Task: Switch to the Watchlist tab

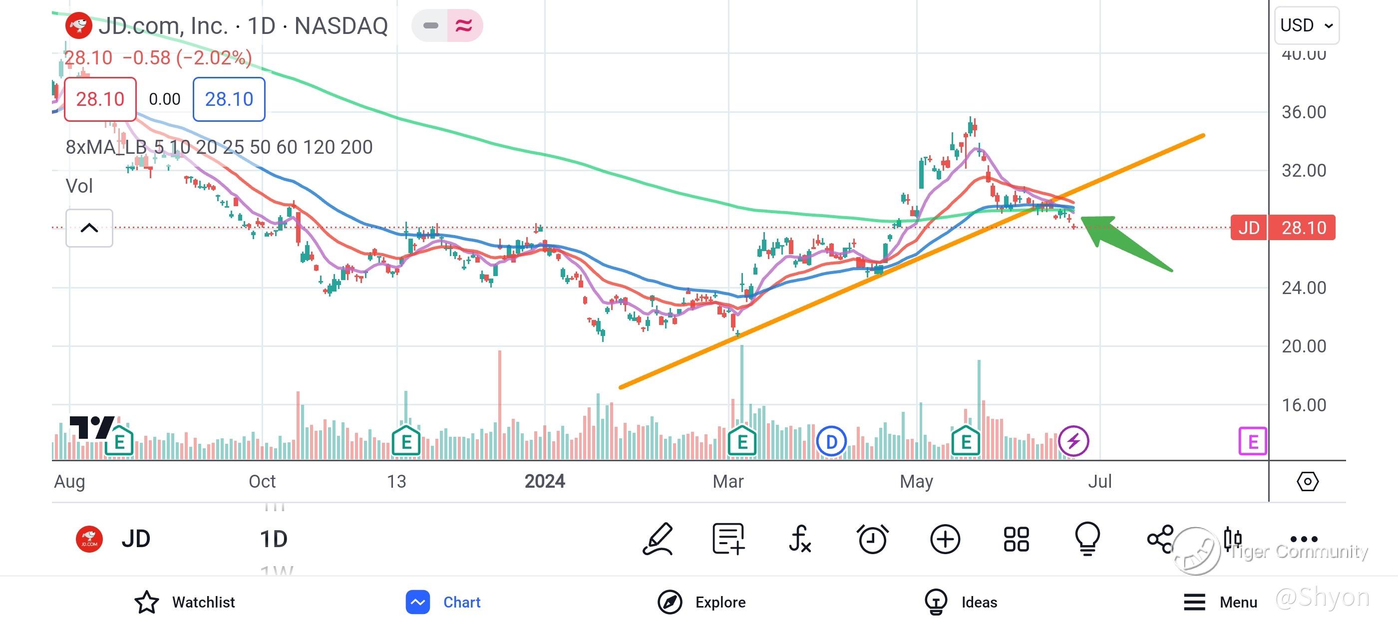Action: tap(185, 602)
